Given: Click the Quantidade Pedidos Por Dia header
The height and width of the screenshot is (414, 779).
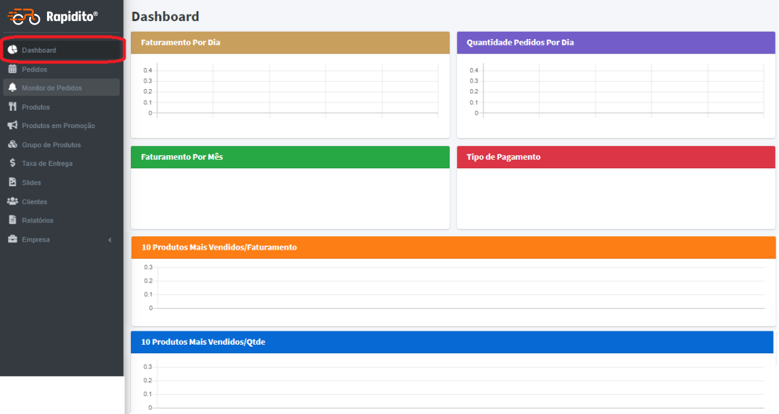Looking at the screenshot, I should click(616, 43).
